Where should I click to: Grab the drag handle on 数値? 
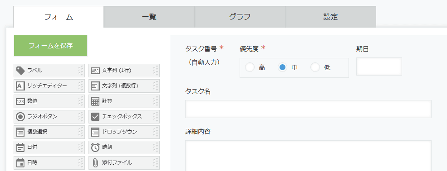point(81,101)
